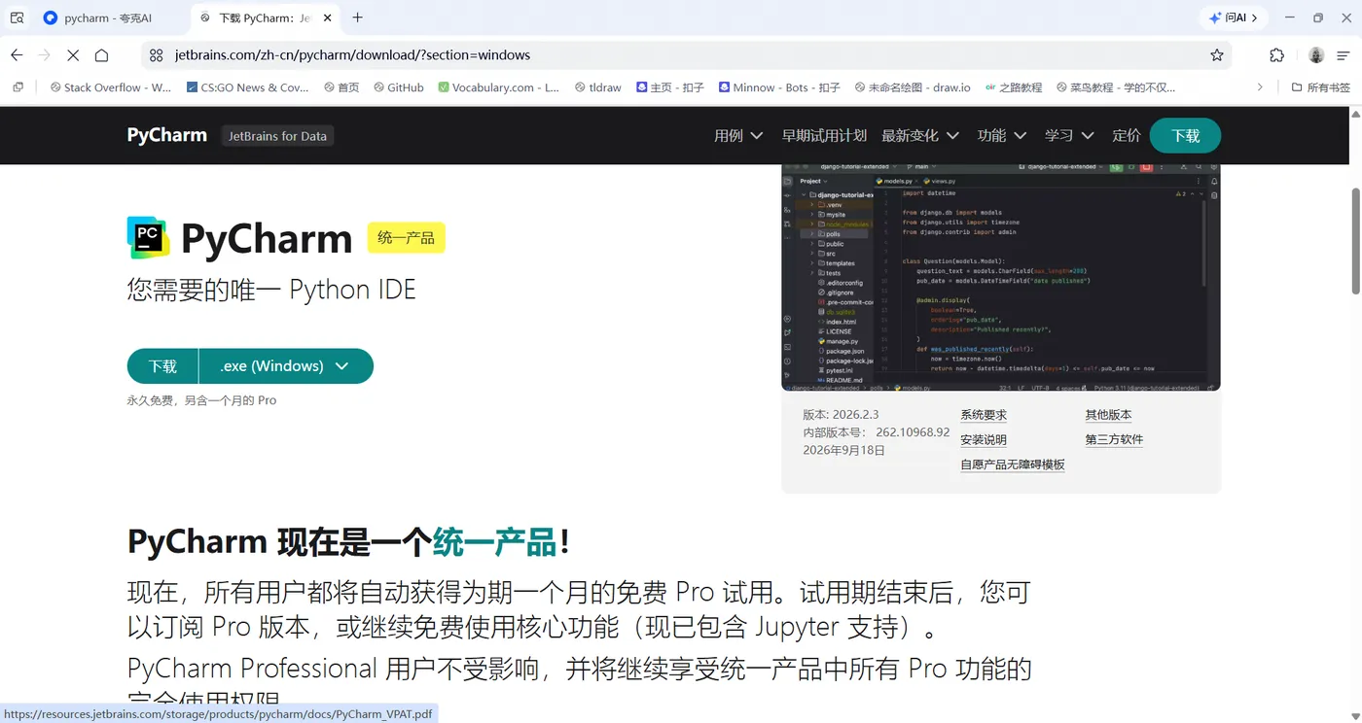Image resolution: width=1362 pixels, height=723 pixels.
Task: Switch to the pycharm - 夸克AI tab
Action: pyautogui.click(x=108, y=17)
